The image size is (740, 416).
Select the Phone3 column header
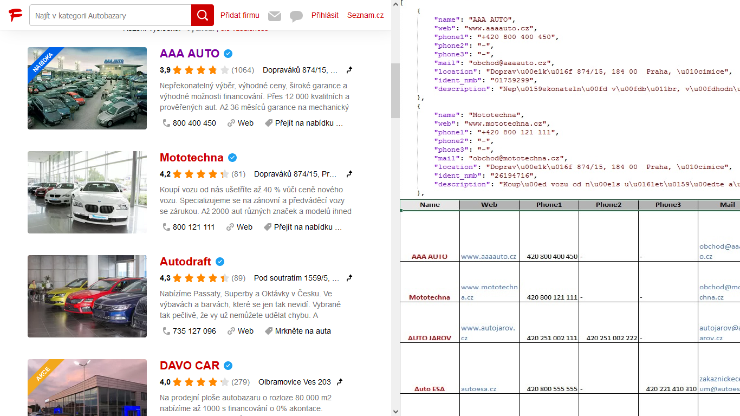click(668, 205)
